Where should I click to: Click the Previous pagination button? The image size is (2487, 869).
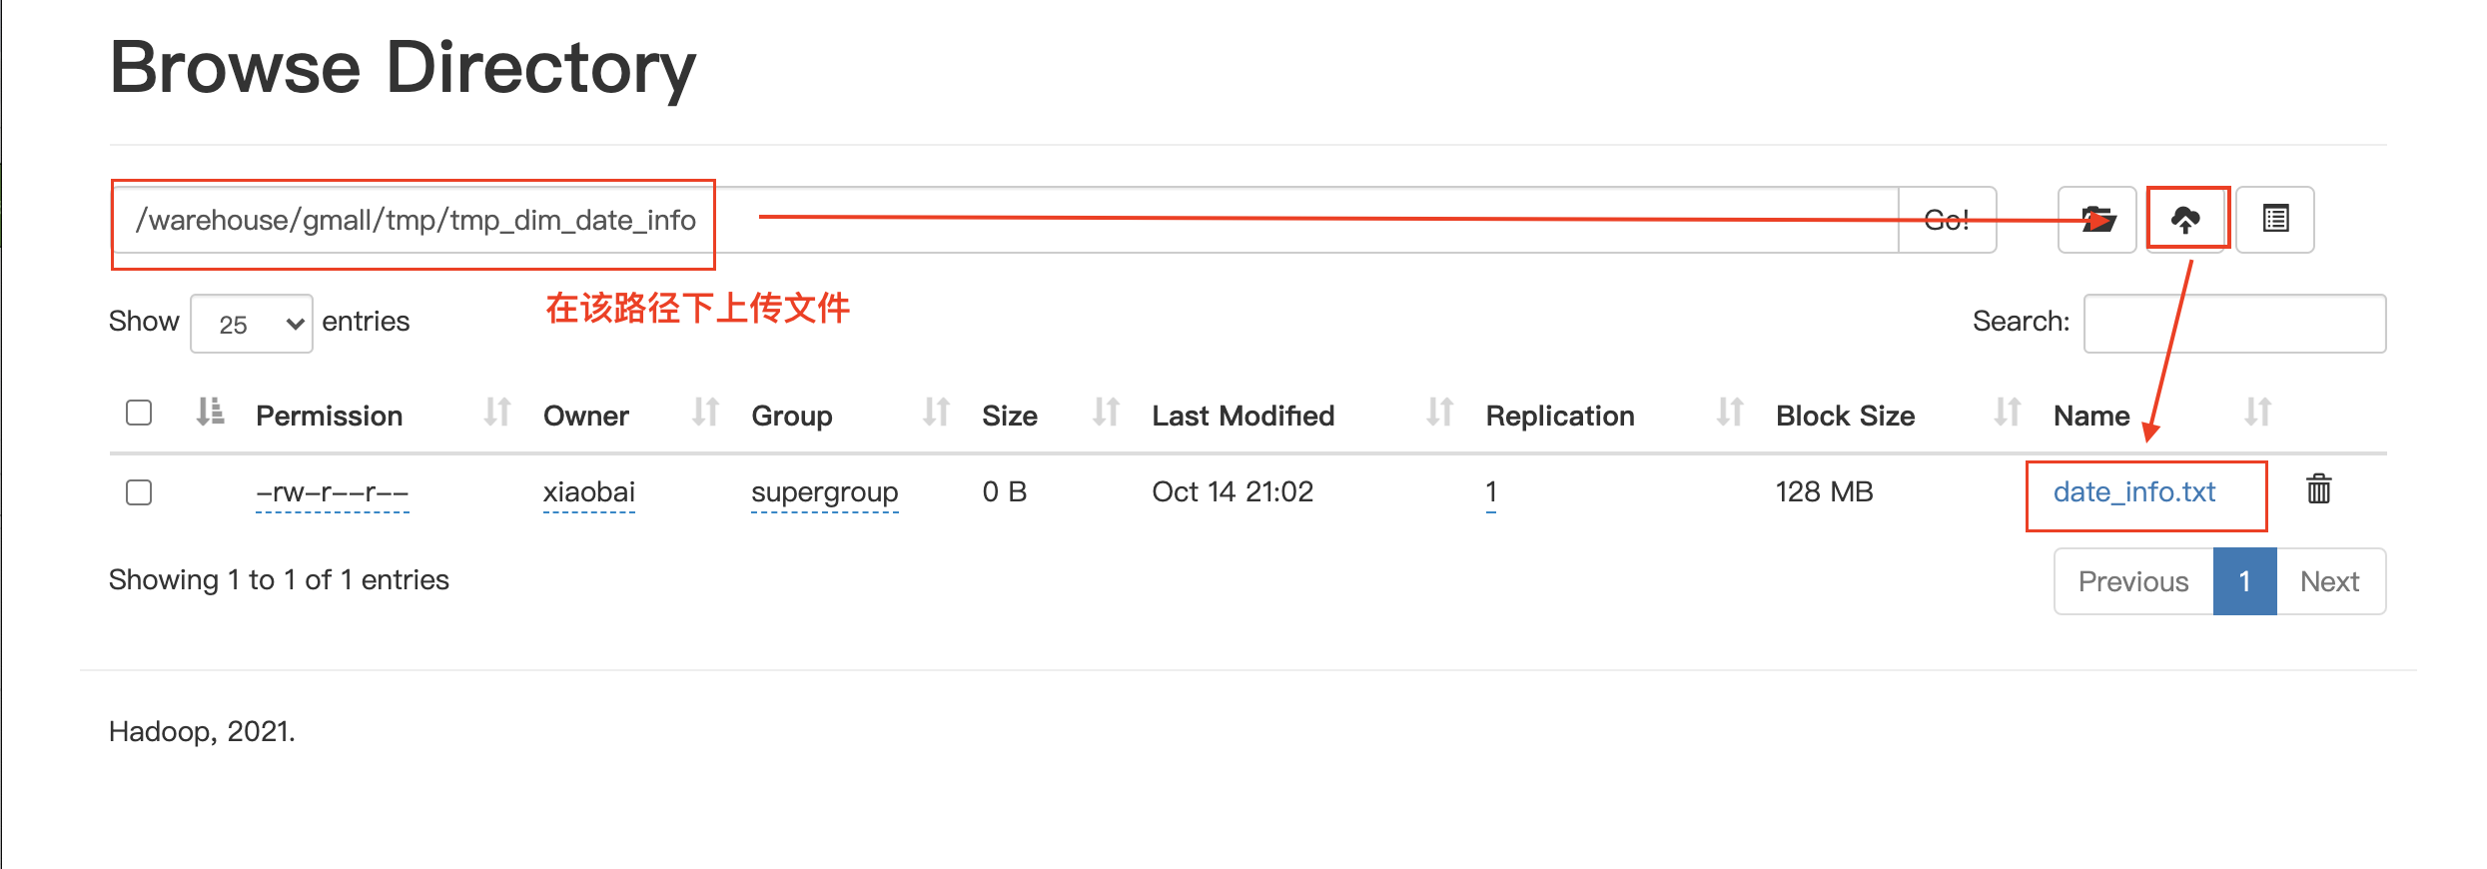pyautogui.click(x=2133, y=581)
